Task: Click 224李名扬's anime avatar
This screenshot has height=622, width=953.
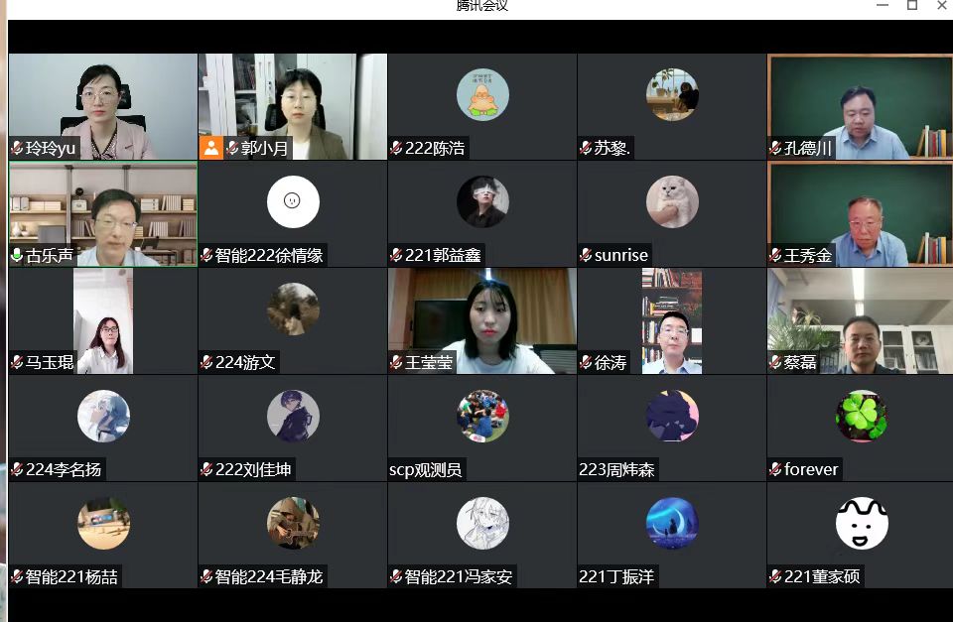Action: [x=103, y=416]
